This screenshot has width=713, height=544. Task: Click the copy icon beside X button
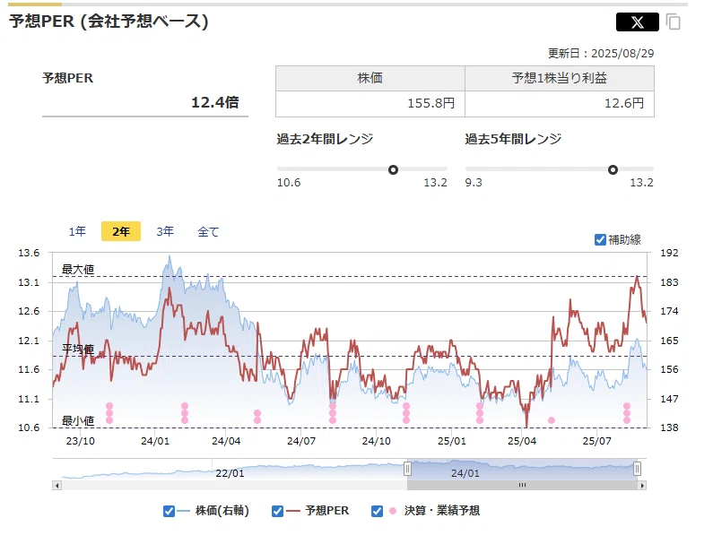673,22
